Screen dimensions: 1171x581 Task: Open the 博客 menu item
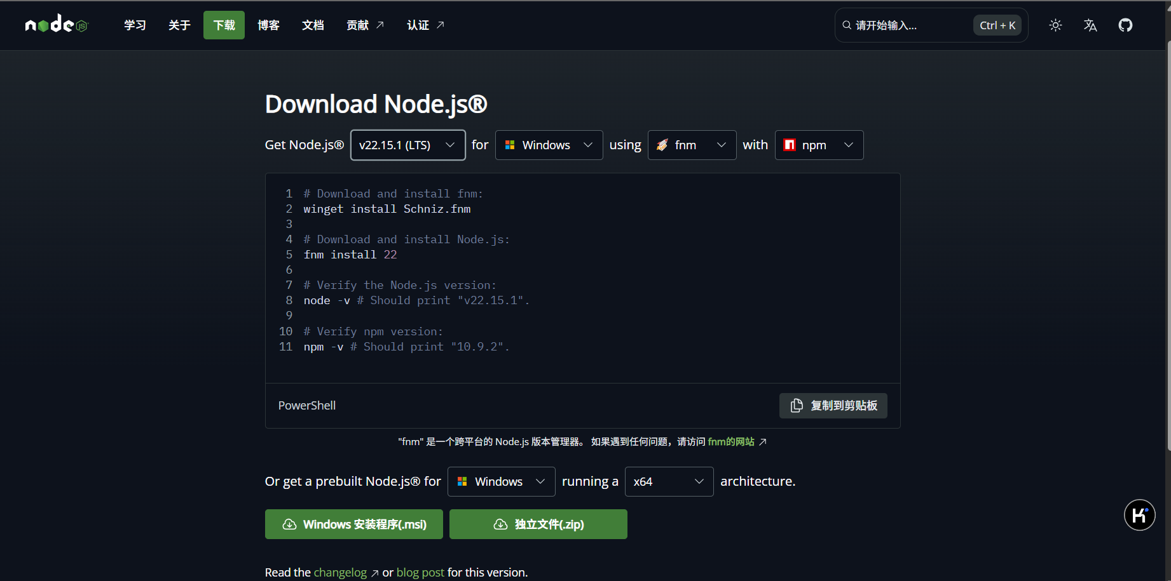[268, 25]
